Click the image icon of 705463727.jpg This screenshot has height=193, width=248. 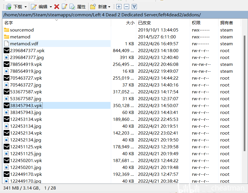[7, 85]
